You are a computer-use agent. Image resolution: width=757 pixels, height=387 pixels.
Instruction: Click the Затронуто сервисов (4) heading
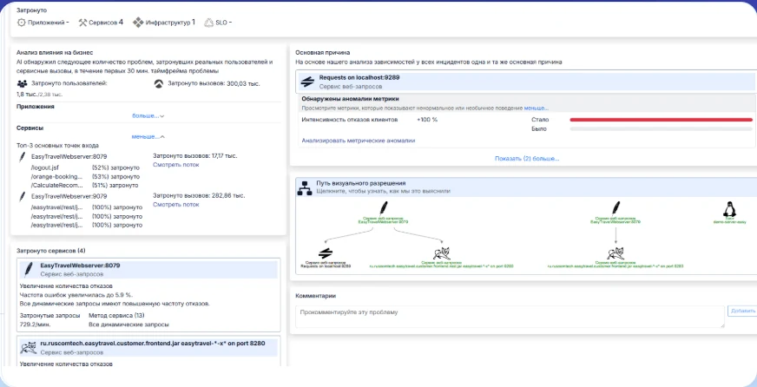point(51,251)
